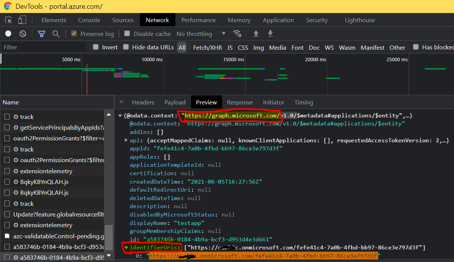Filter requests by Manifest type

tap(373, 47)
